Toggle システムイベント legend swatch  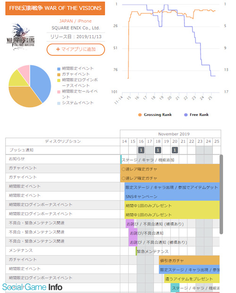(x=59, y=103)
